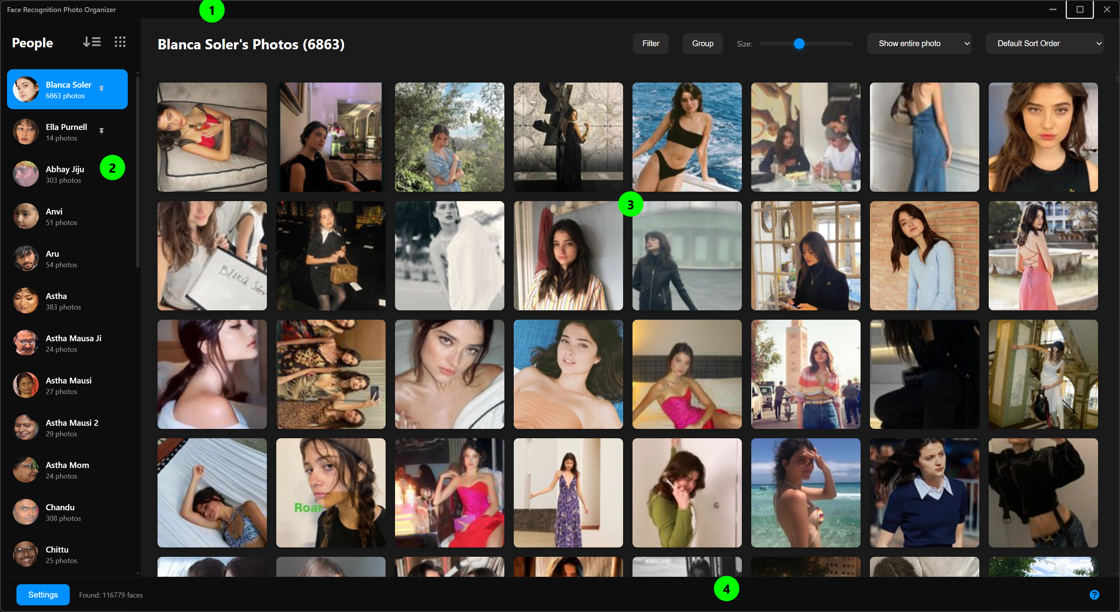1120x612 pixels.
Task: Open the pink dress by fountain photo
Action: pyautogui.click(x=1043, y=256)
